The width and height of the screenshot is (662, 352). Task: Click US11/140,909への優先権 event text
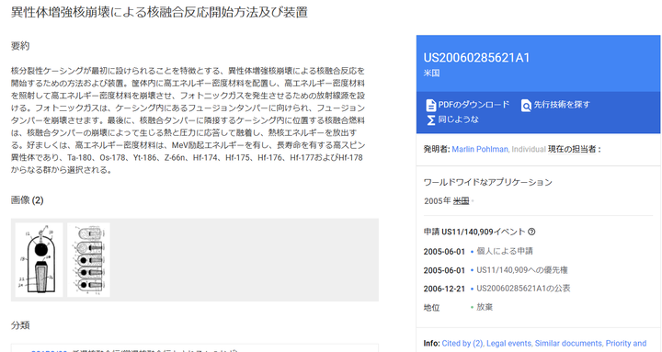click(522, 270)
